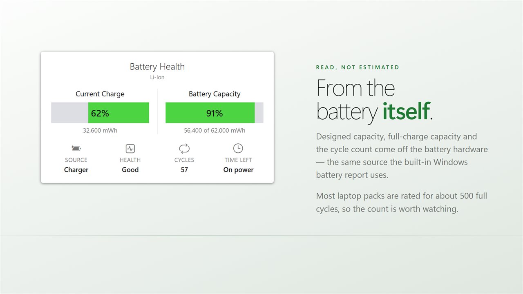Click the "HEALTH" label
The width and height of the screenshot is (523, 294).
tap(130, 160)
